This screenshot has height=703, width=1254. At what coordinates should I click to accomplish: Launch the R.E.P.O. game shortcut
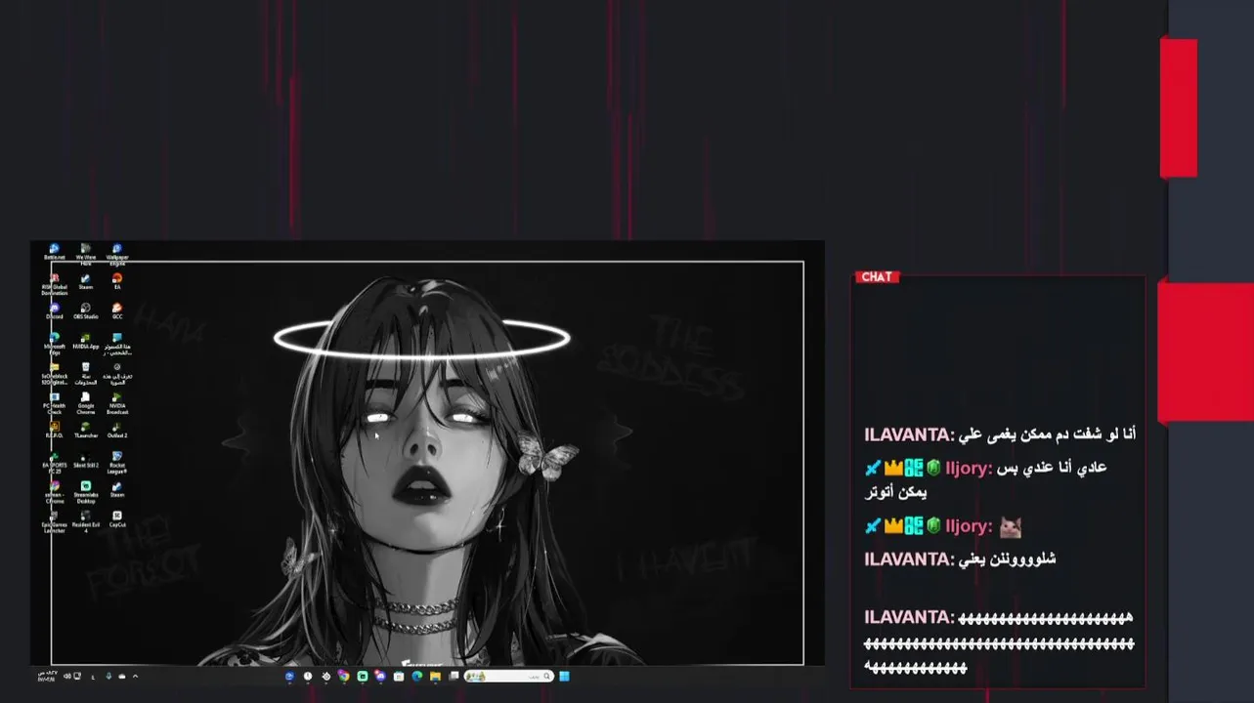pos(54,430)
